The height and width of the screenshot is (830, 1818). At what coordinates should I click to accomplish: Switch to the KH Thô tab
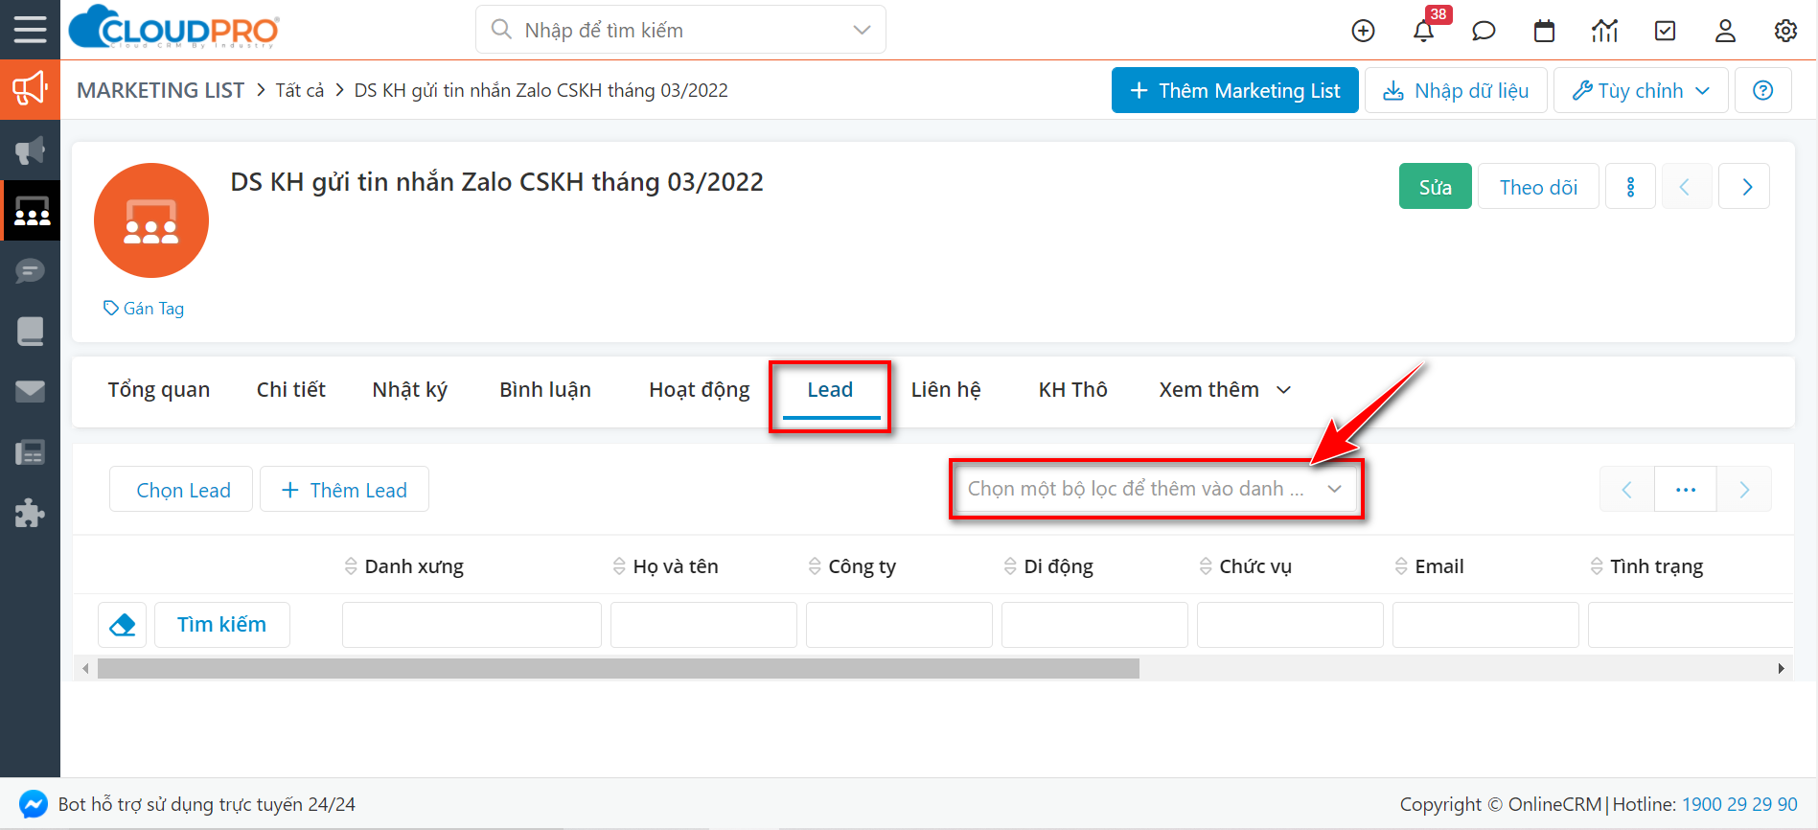tap(1073, 390)
